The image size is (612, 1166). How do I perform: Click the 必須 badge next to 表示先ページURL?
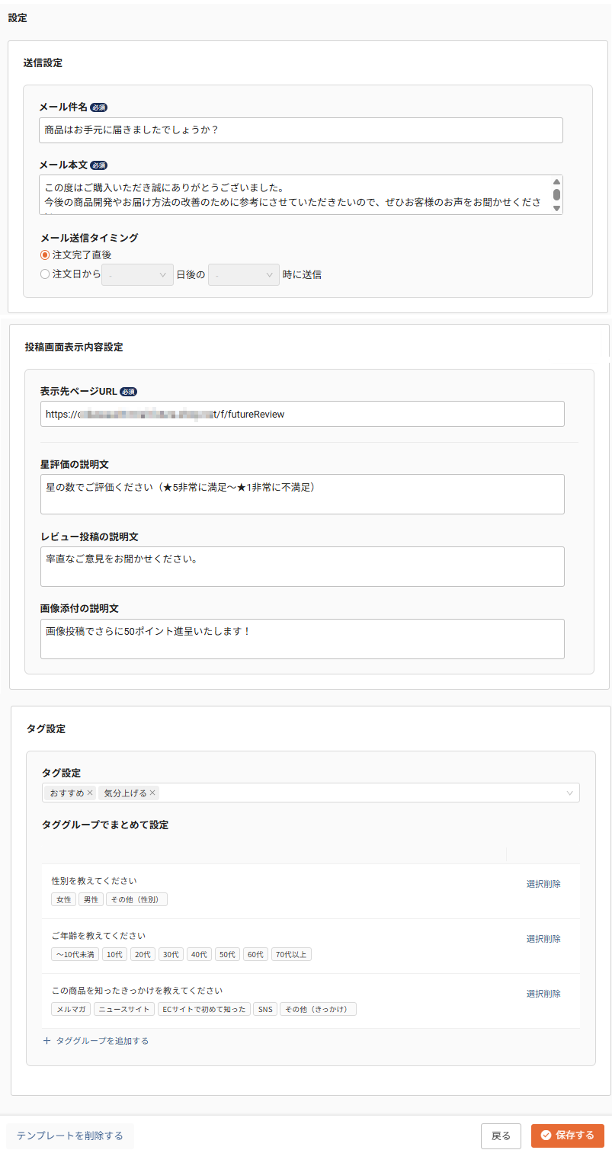coord(127,391)
